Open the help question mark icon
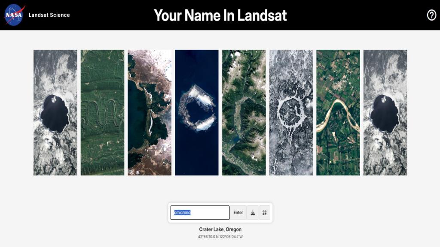440x247 pixels. click(431, 15)
